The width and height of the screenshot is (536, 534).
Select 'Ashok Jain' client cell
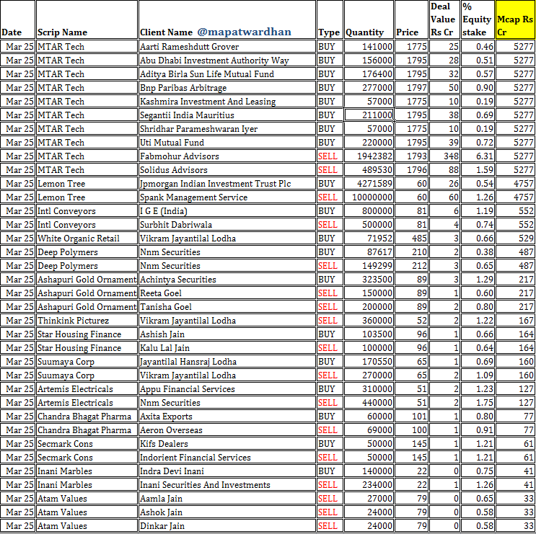coord(227,512)
